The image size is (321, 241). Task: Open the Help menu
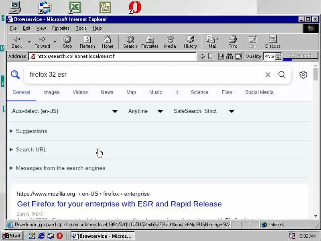point(97,28)
